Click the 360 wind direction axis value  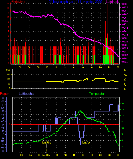point(8,70)
